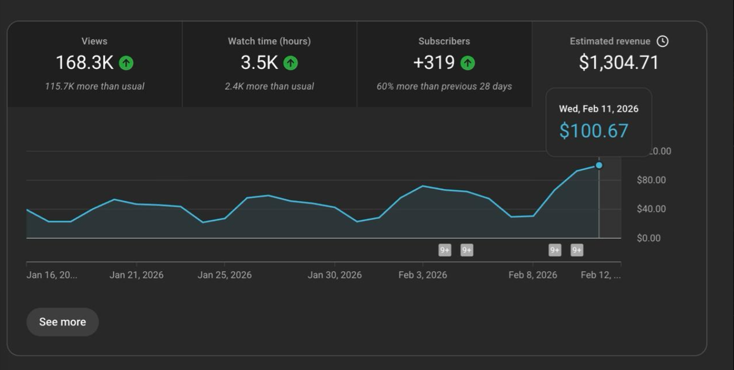Show the Subscribers metric tab
This screenshot has width=734, height=370.
(444, 64)
